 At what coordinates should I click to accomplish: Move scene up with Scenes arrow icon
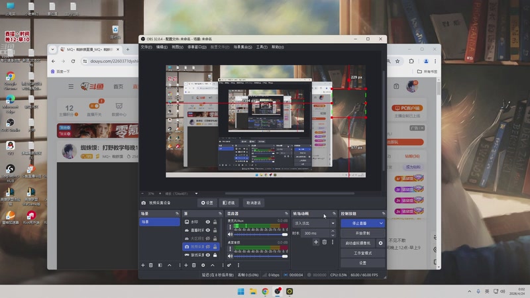coord(170,266)
